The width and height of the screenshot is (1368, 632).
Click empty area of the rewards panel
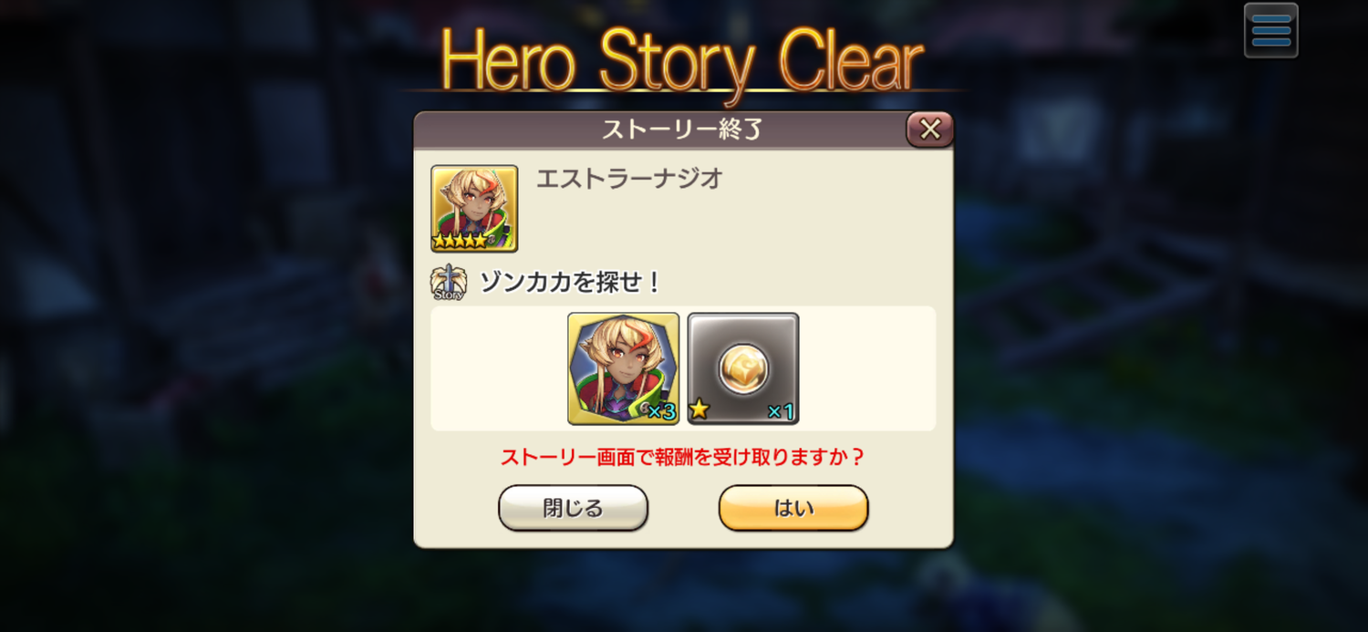(866, 368)
